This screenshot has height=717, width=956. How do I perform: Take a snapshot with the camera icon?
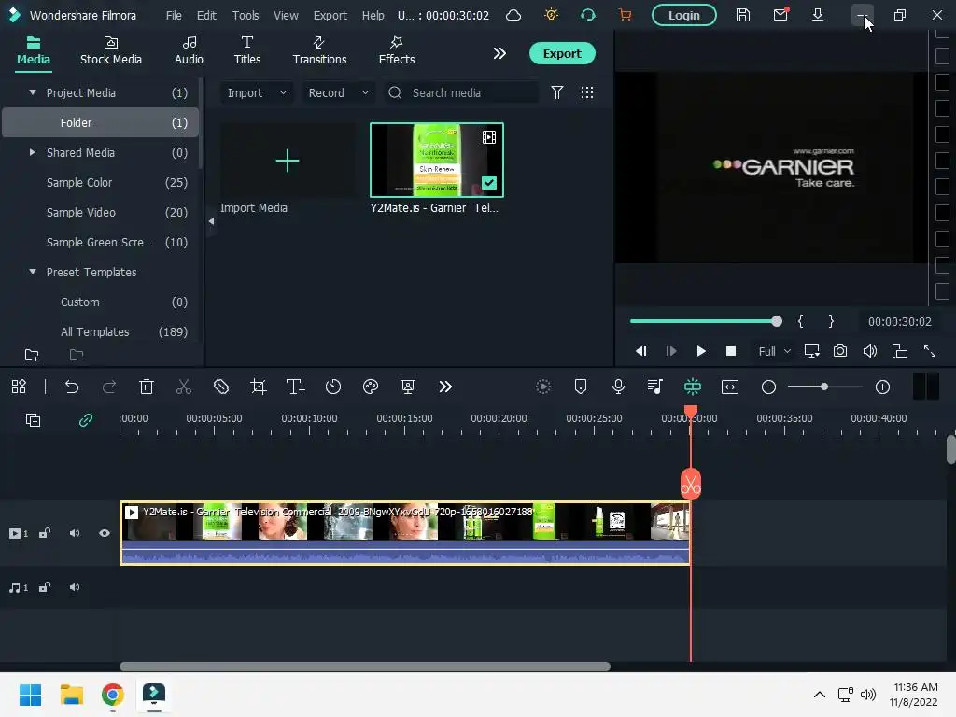point(840,351)
